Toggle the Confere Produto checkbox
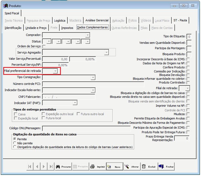 point(188,67)
